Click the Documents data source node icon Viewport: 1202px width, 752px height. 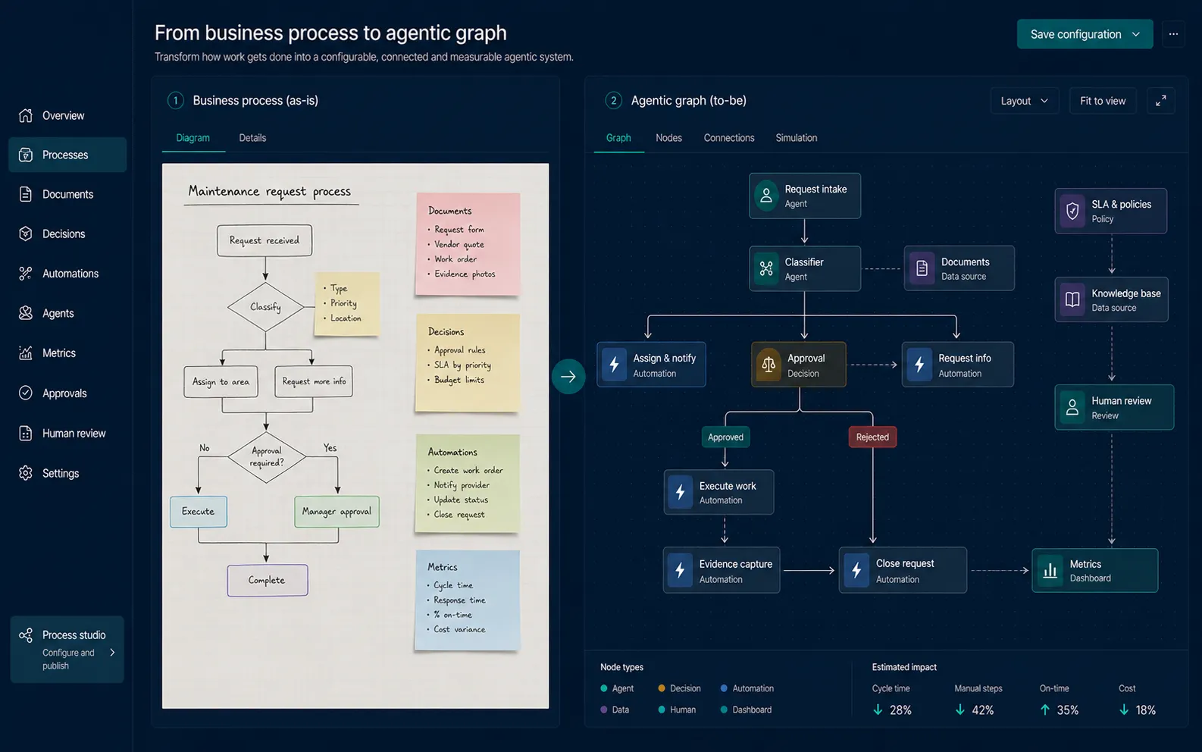pos(922,268)
